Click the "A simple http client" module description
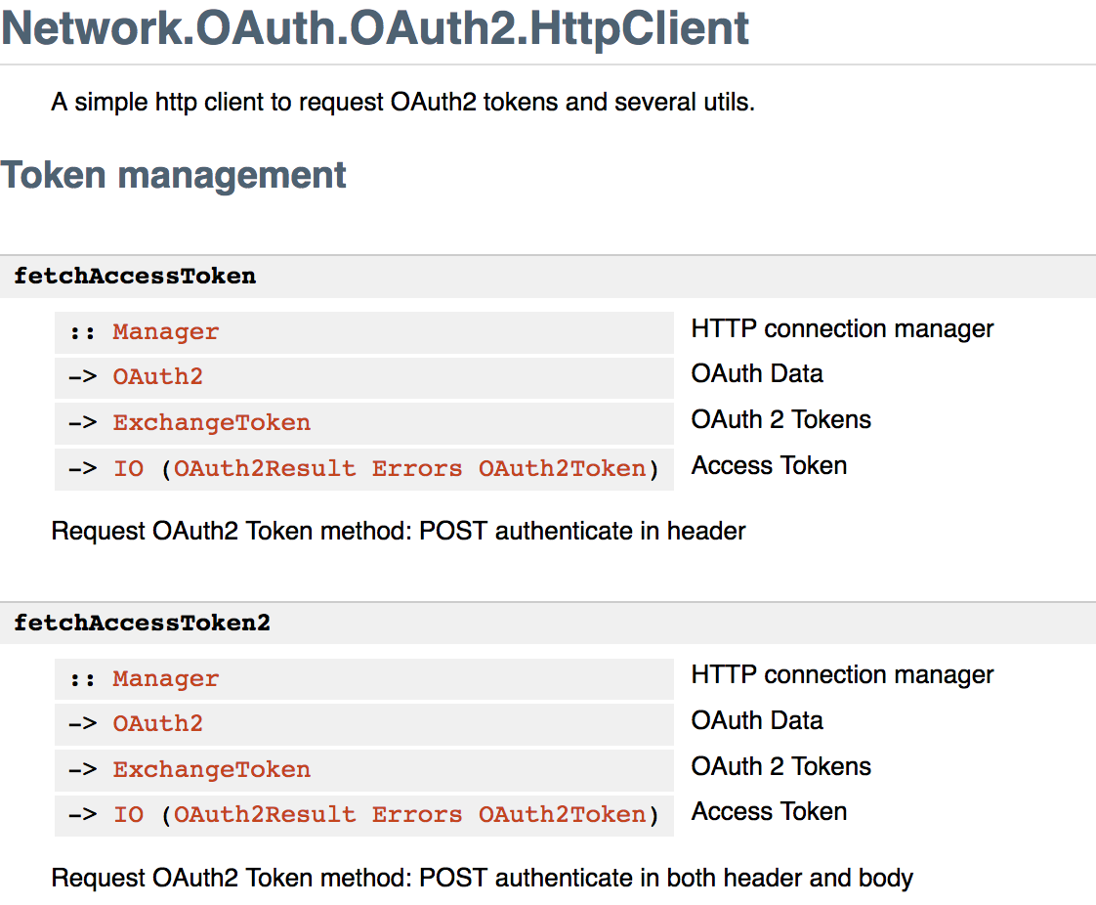 [x=403, y=102]
